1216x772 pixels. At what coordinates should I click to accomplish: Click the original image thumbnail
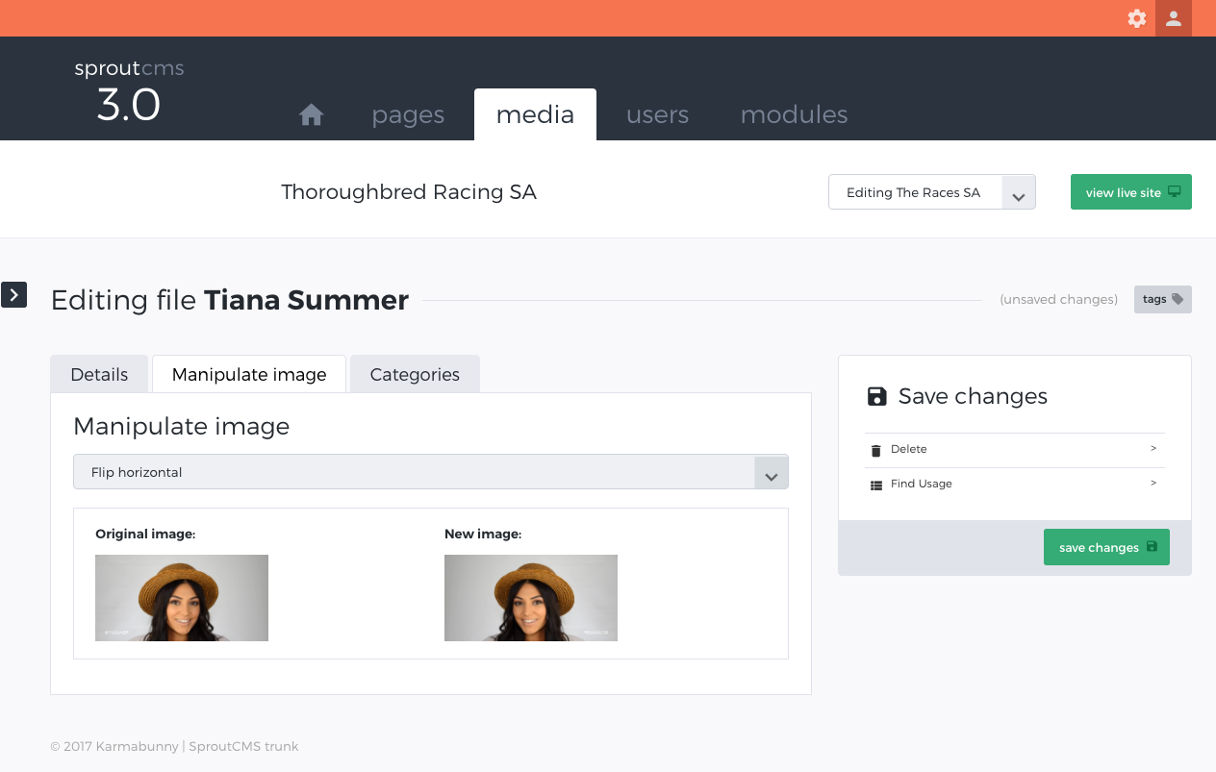[182, 598]
